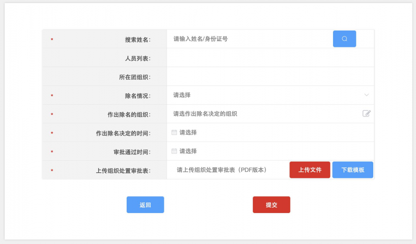Click the 上传组织处置审批表 field label
The image size is (416, 244).
[123, 171]
